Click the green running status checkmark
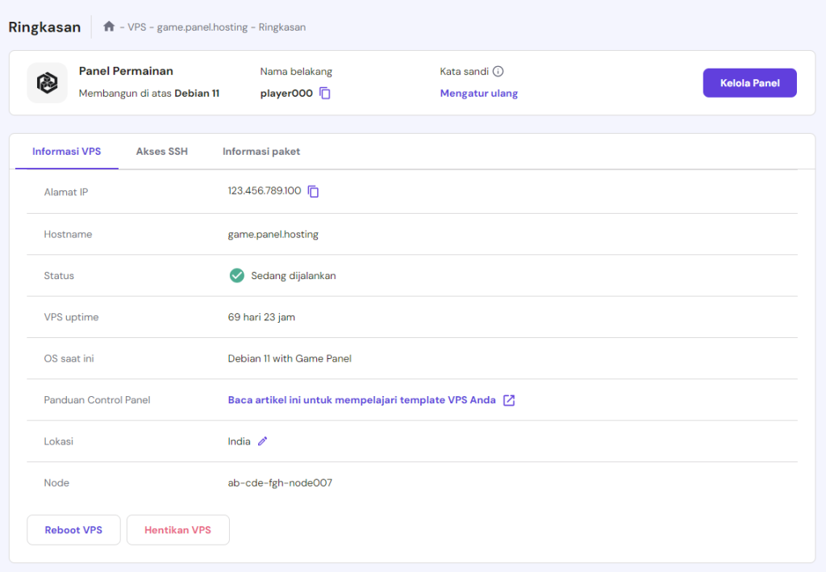 point(236,276)
